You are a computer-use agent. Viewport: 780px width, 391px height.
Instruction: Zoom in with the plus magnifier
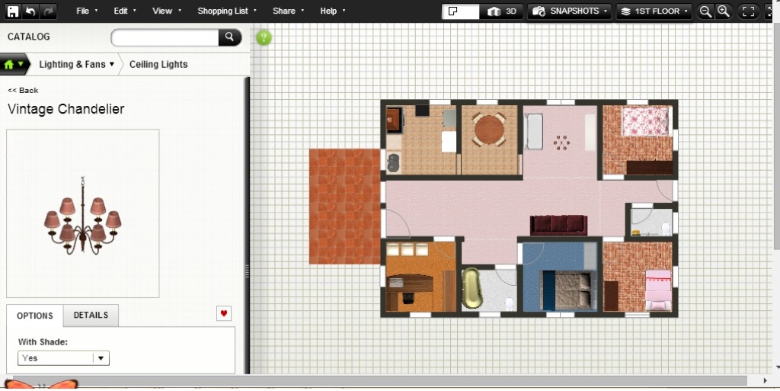point(724,11)
